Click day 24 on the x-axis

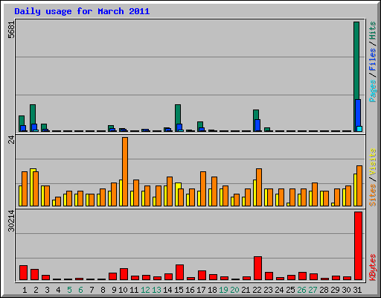click(279, 290)
